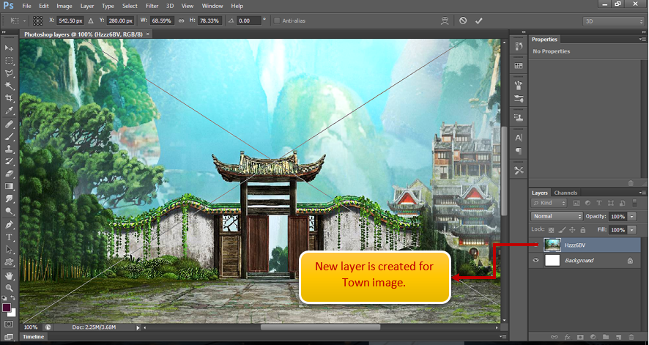
Task: Commit the transform with the checkmark
Action: [x=479, y=21]
